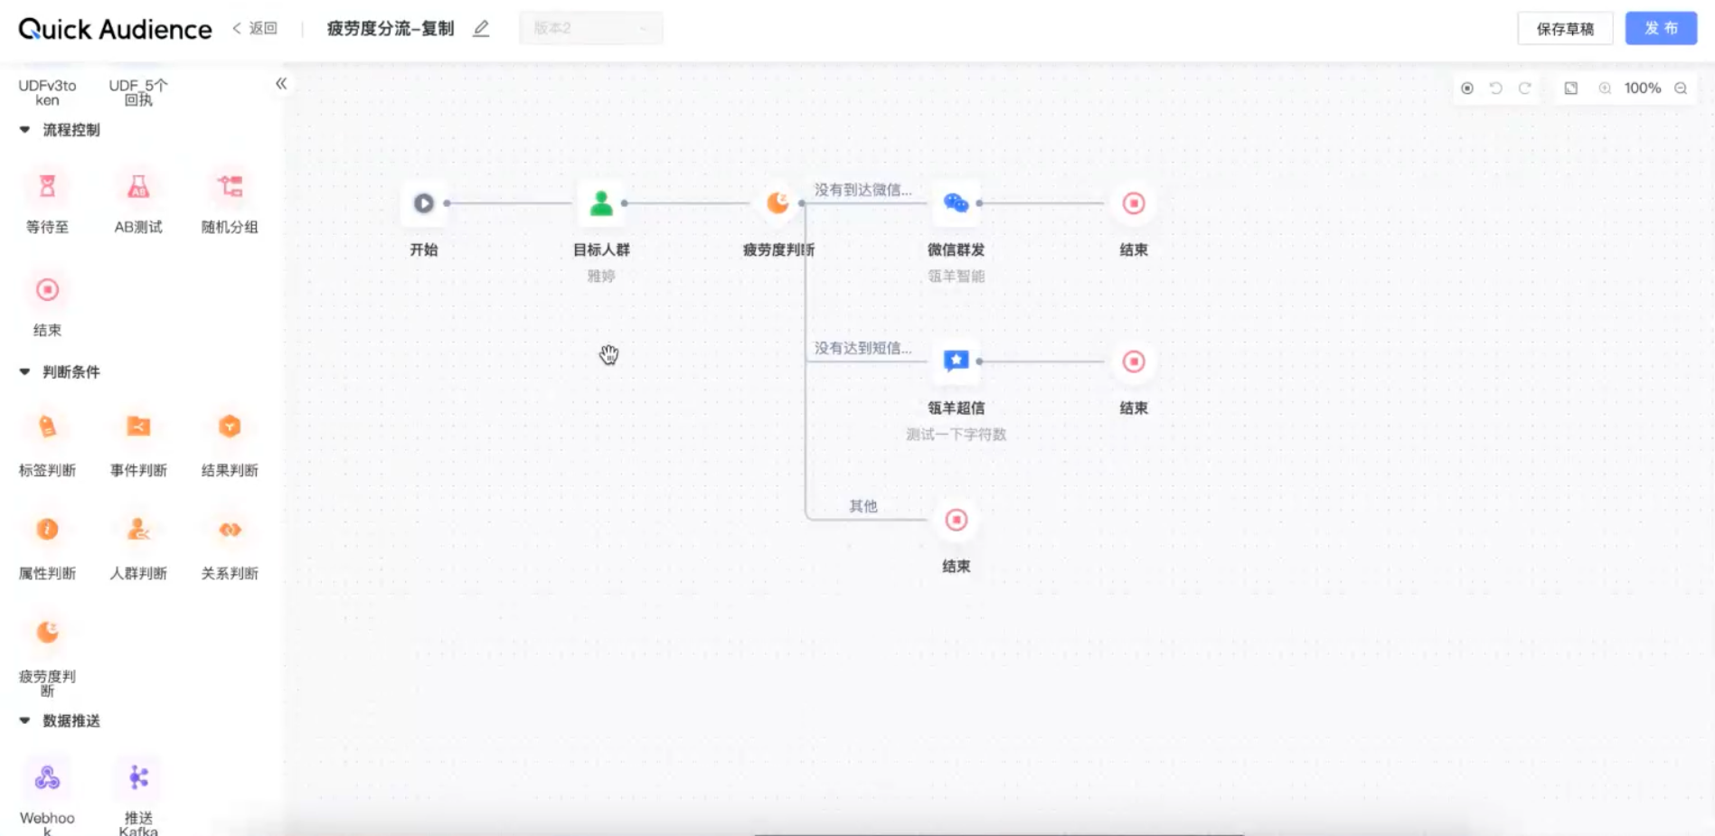Screen dimensions: 1715x836
Task: Collapse the 判断条件 section
Action: (x=24, y=372)
